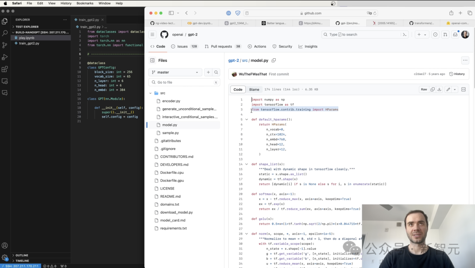475x268 pixels.
Task: Open Accounts icon at bottom of VS Code
Action: (x=4, y=245)
